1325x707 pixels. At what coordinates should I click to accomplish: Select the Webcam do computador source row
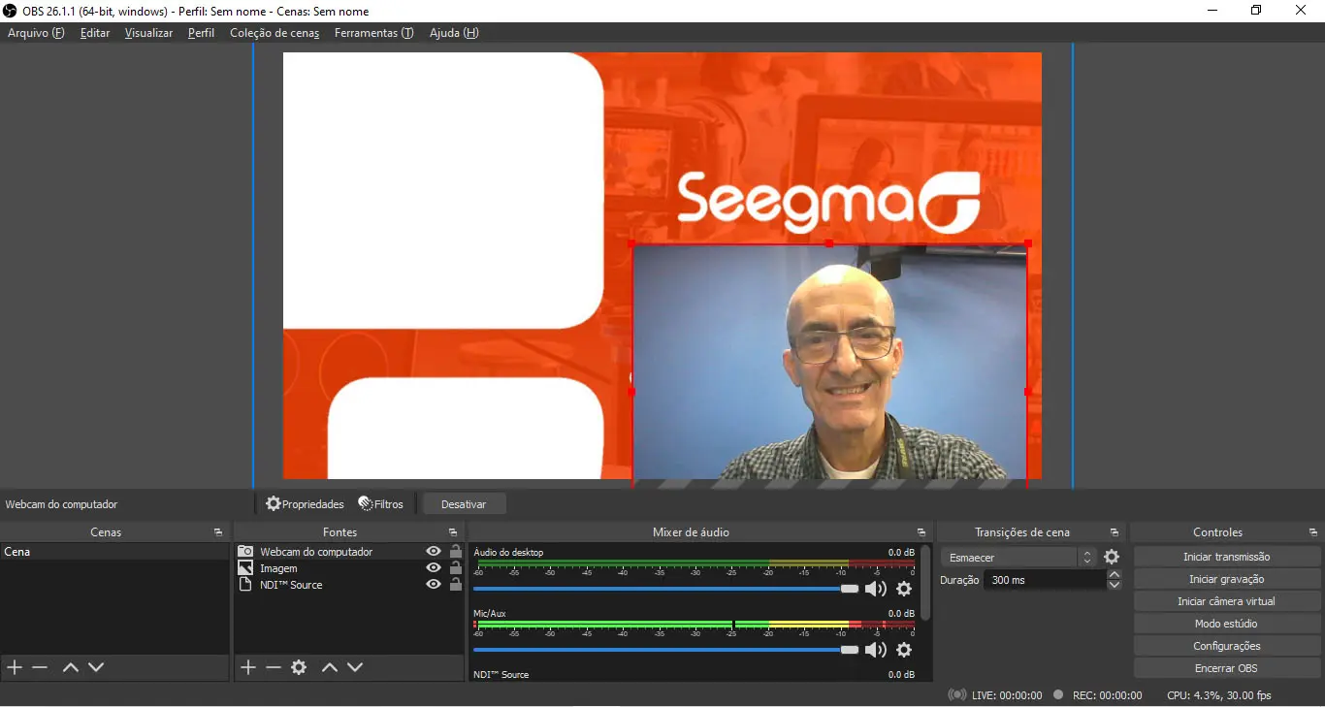point(349,552)
